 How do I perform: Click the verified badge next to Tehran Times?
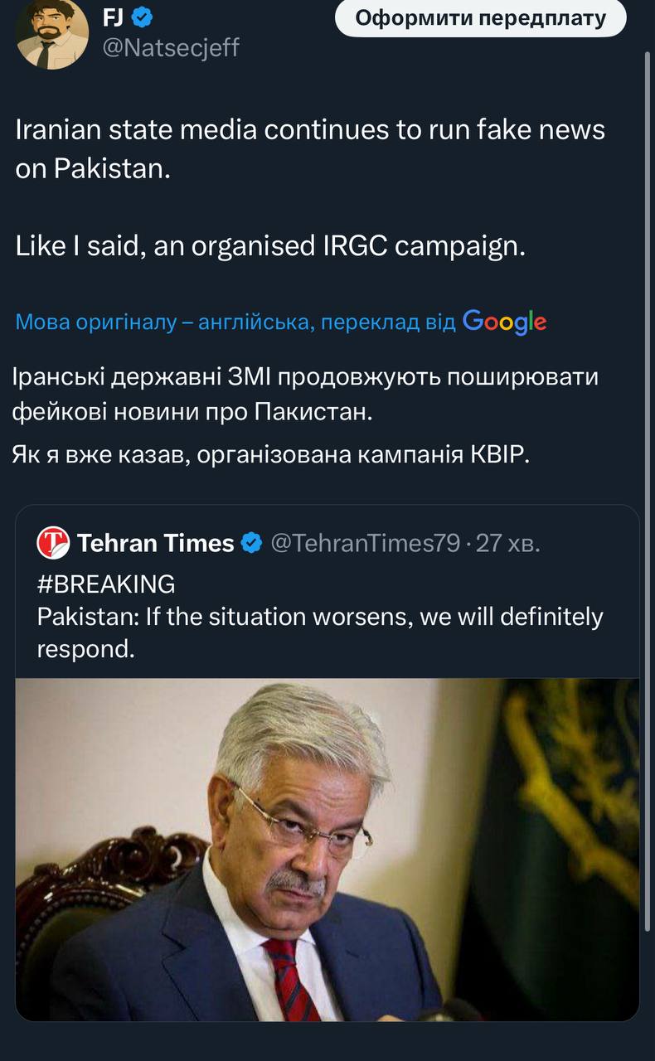click(252, 544)
